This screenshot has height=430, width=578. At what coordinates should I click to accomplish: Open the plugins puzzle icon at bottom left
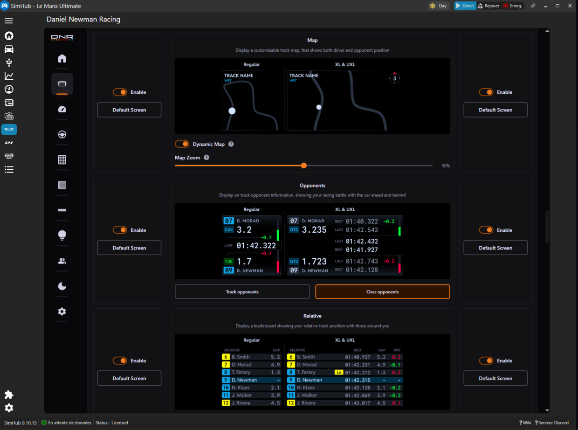(x=8, y=395)
